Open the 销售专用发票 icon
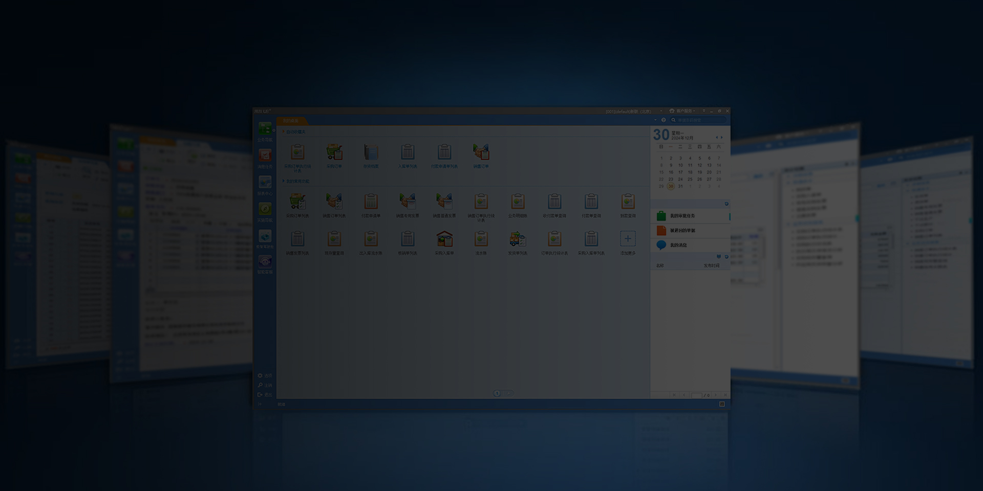 [408, 202]
